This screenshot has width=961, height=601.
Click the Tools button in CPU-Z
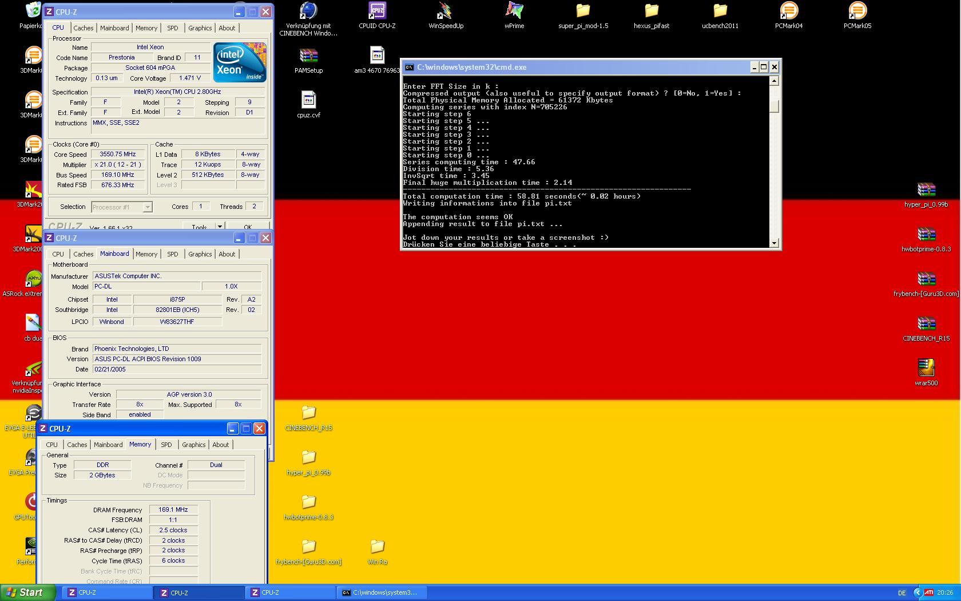(199, 227)
